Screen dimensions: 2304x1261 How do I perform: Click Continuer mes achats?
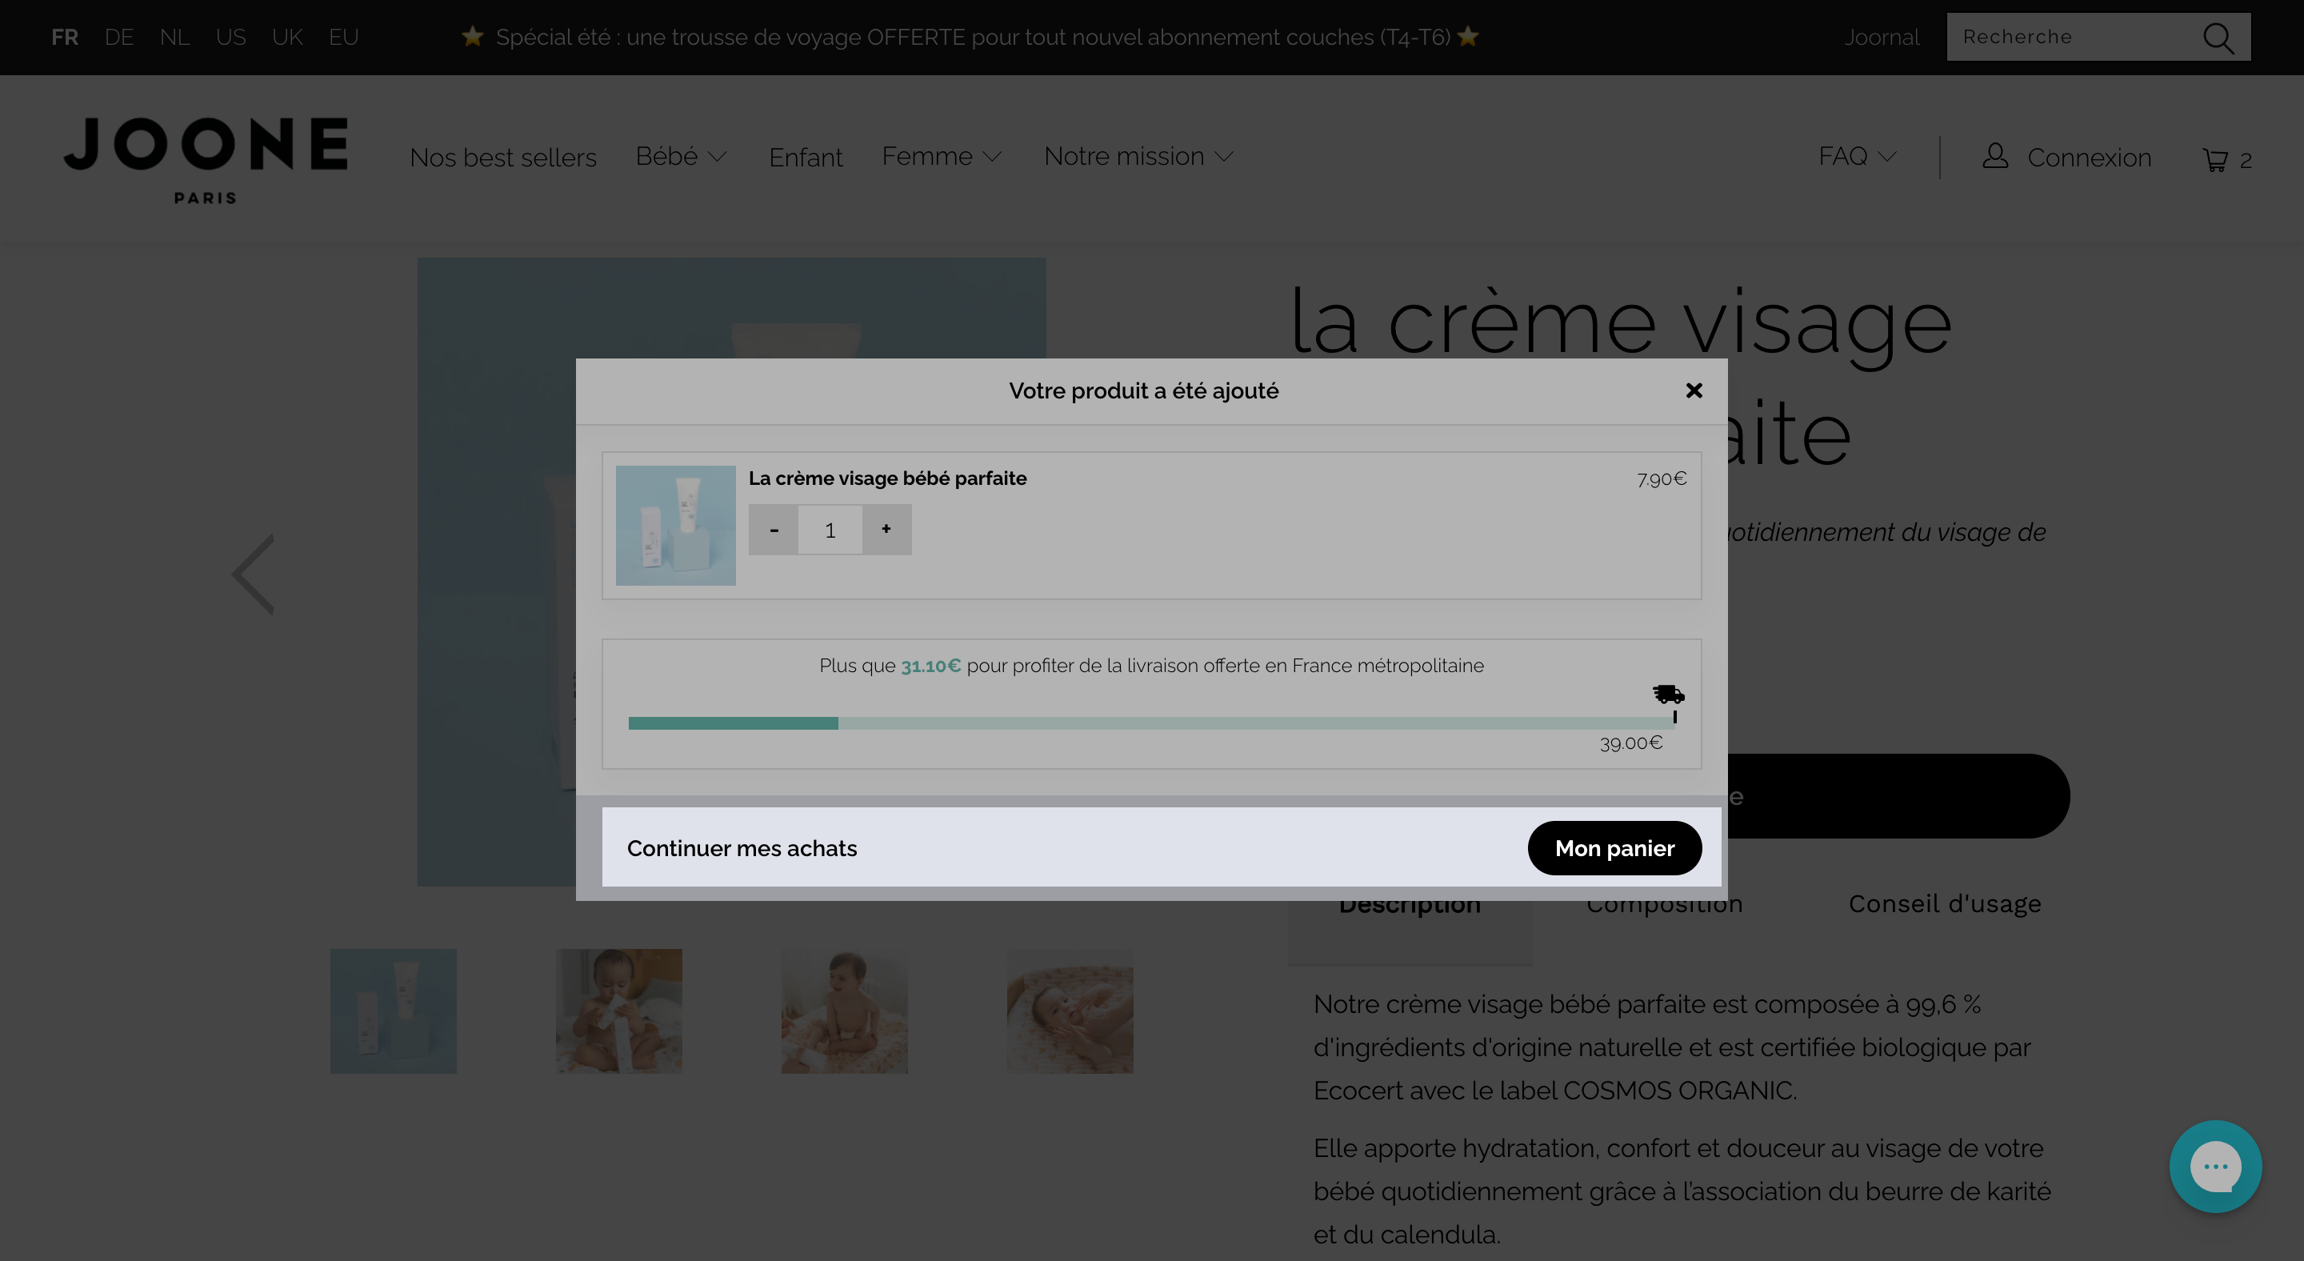pyautogui.click(x=742, y=849)
